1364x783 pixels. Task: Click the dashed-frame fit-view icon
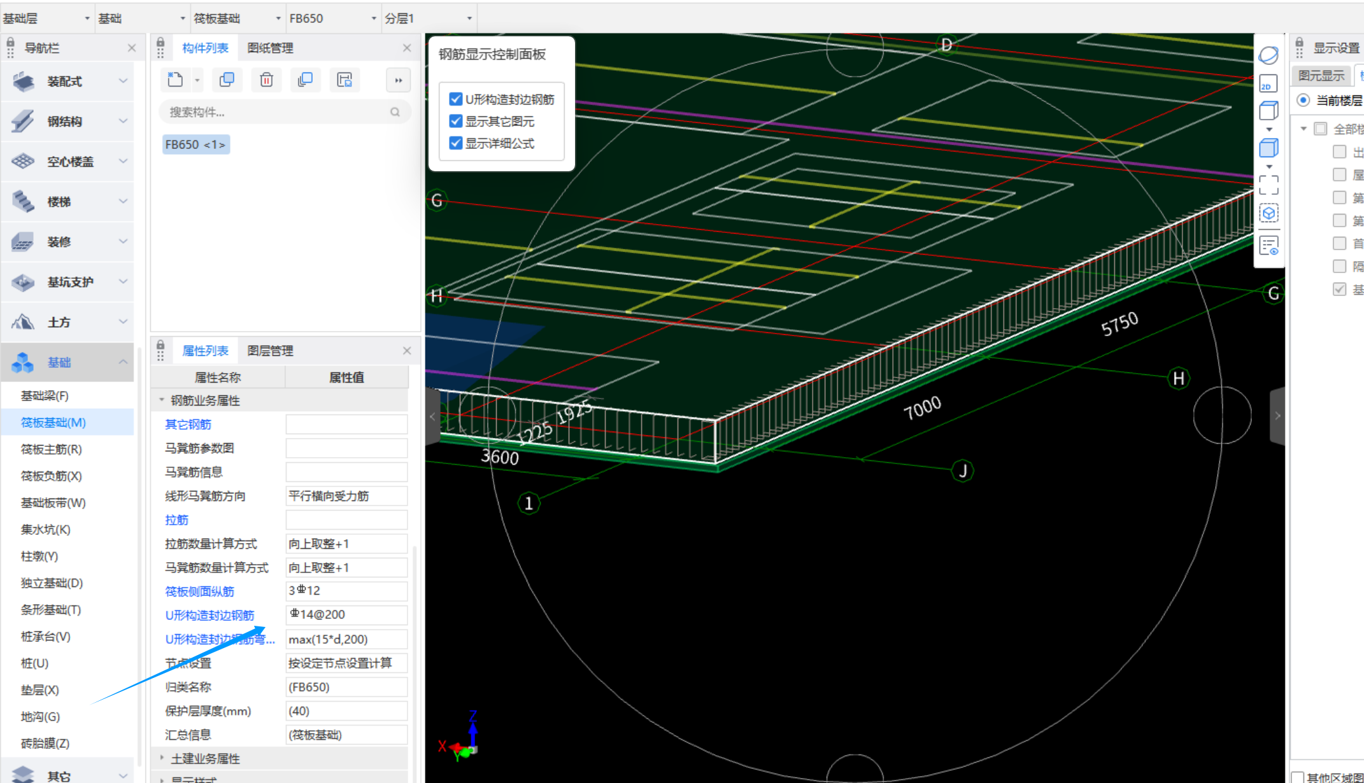pyautogui.click(x=1268, y=185)
